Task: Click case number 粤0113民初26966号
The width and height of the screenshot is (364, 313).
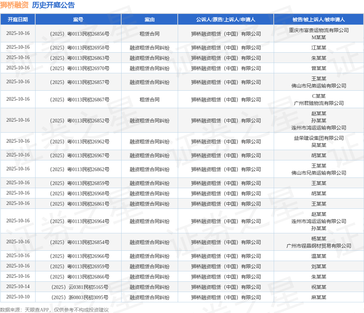Action: tap(80, 256)
